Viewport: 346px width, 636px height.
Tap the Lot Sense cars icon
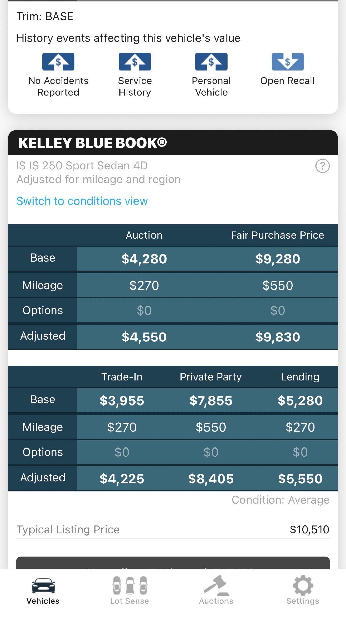[130, 585]
